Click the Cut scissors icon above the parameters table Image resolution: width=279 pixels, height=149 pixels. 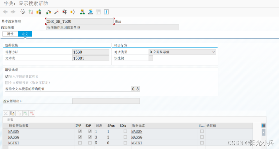click(x=6, y=114)
